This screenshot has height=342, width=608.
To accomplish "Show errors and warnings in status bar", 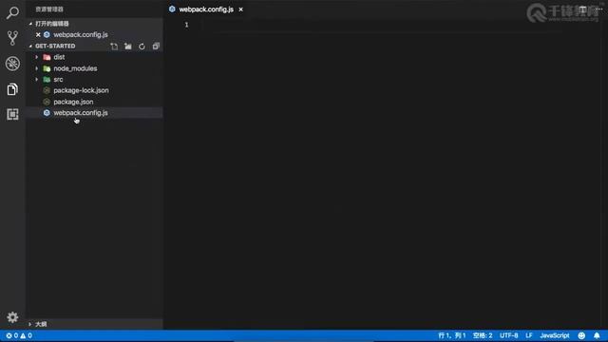I will pyautogui.click(x=19, y=335).
